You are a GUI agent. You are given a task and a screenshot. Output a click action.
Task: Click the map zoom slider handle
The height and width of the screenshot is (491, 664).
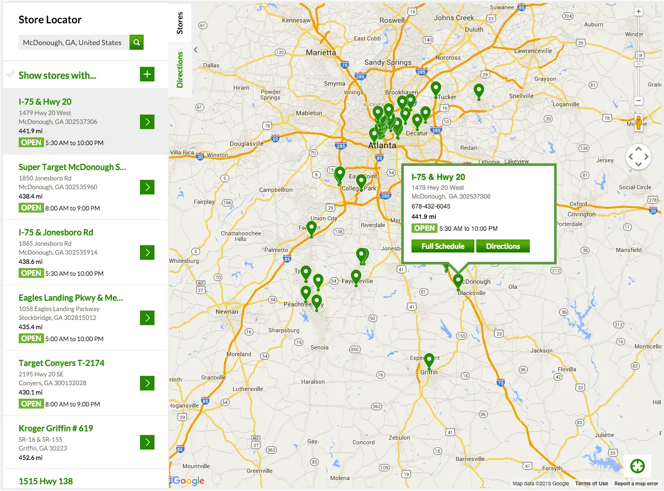639,64
